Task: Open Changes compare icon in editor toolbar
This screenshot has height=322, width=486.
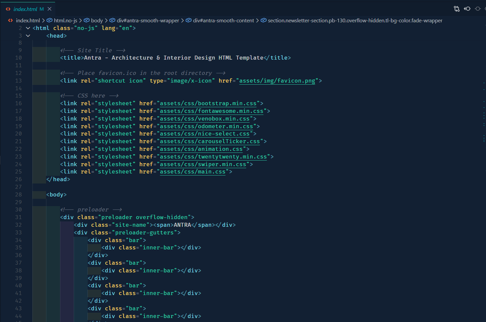Action: [457, 9]
